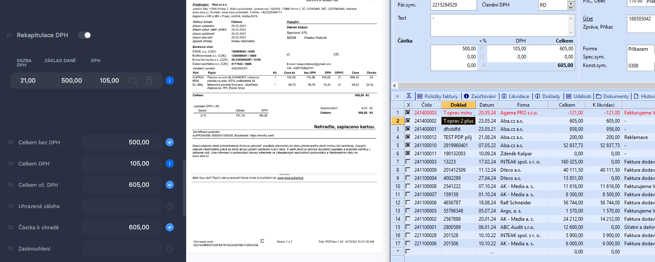This screenshot has width=655, height=262.
Task: Click the www.alza.cz/kariera link in the invoice PDF
Action: (x=290, y=178)
